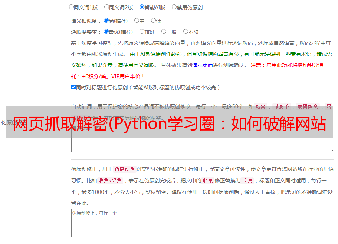Set 通顺度要求 to 较好

(142, 32)
